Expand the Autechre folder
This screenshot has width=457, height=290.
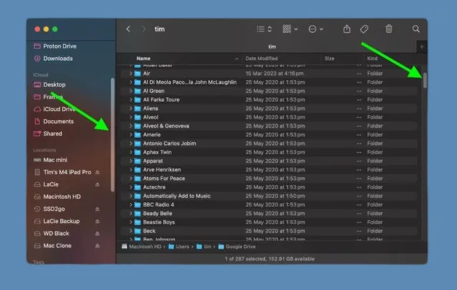pyautogui.click(x=131, y=187)
